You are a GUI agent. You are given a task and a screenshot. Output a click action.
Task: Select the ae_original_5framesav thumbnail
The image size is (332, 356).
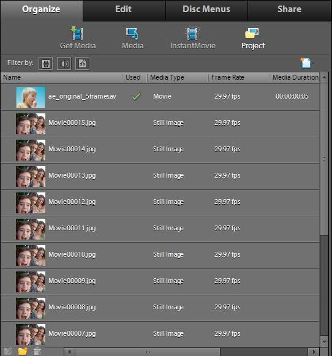(31, 97)
